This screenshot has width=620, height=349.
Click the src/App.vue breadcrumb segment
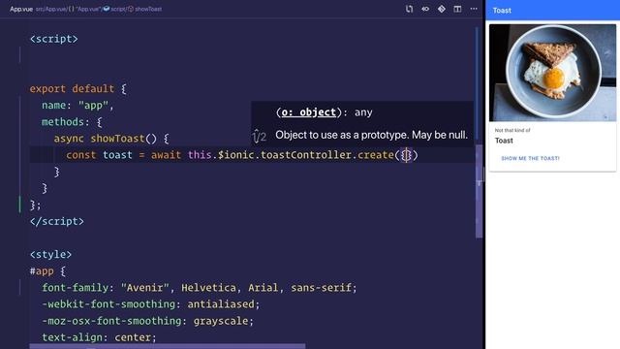click(x=50, y=9)
